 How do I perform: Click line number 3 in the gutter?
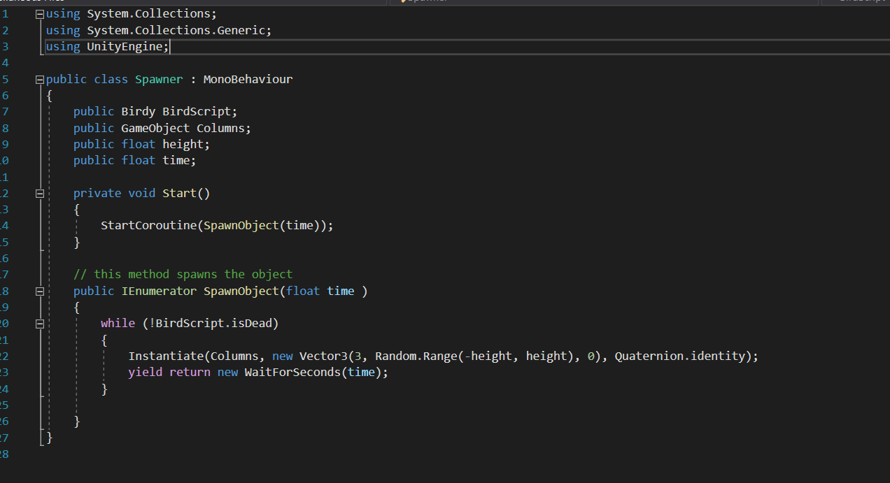point(6,46)
